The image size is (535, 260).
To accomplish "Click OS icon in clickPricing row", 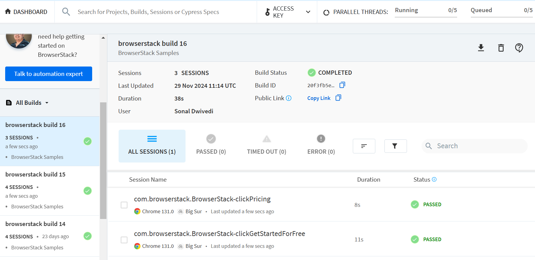I will pyautogui.click(x=180, y=212).
